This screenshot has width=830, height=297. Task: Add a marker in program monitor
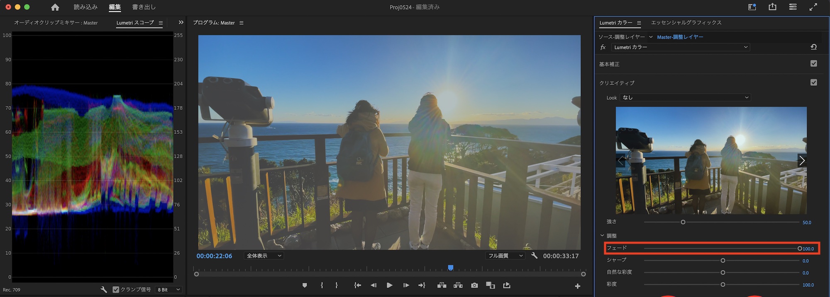coord(305,285)
